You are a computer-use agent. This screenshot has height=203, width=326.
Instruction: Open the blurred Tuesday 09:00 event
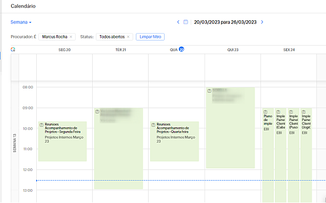click(x=118, y=148)
